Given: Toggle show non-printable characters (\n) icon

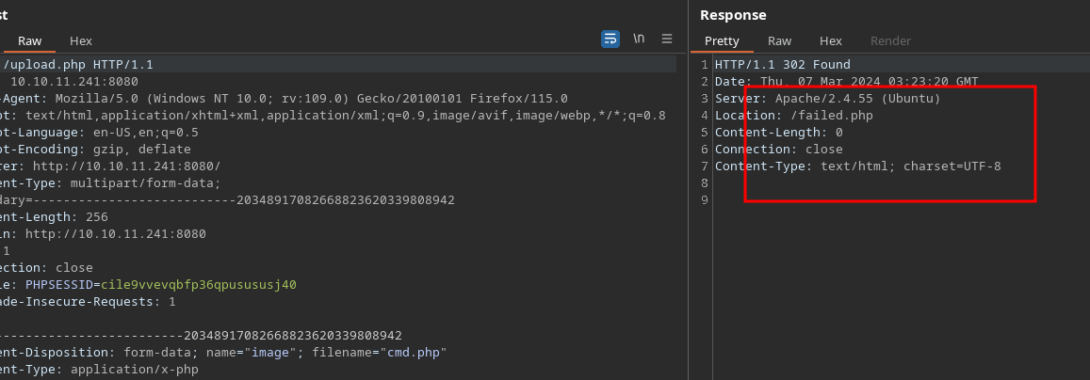Looking at the screenshot, I should pos(639,39).
